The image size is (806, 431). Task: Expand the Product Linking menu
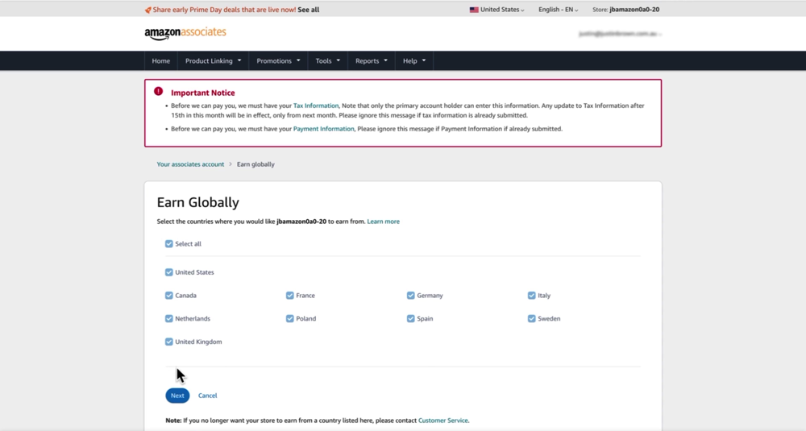[x=214, y=60]
